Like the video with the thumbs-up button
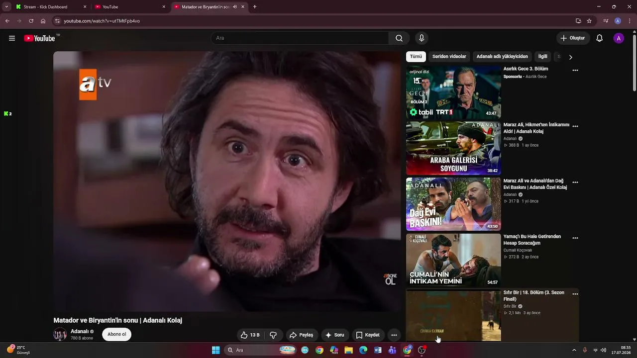 250,335
